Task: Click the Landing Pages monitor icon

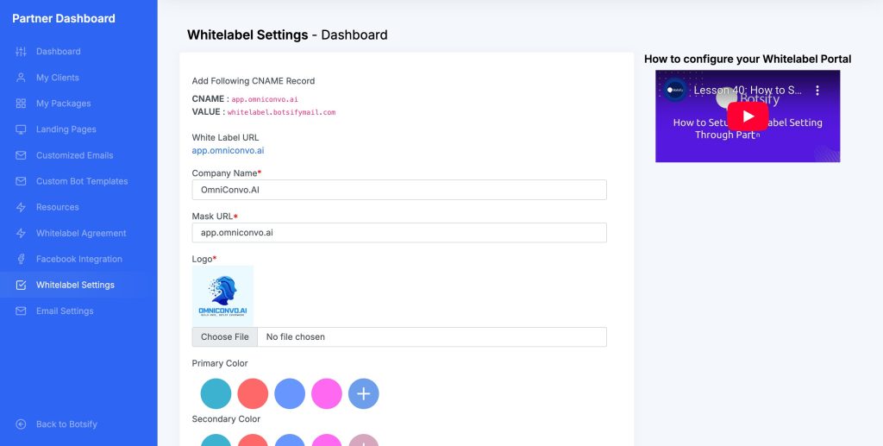Action: coord(21,129)
